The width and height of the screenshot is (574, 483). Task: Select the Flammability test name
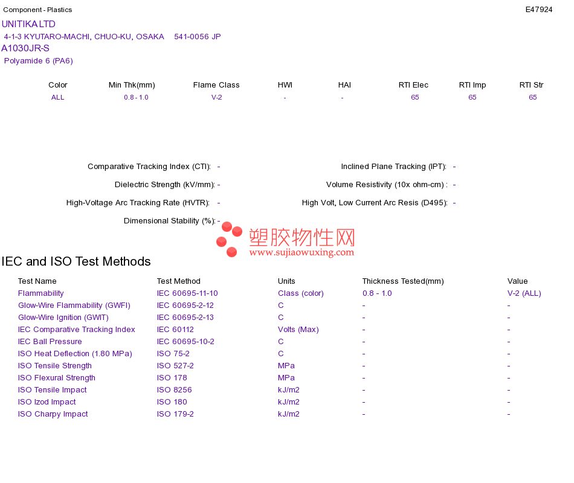[x=40, y=293]
